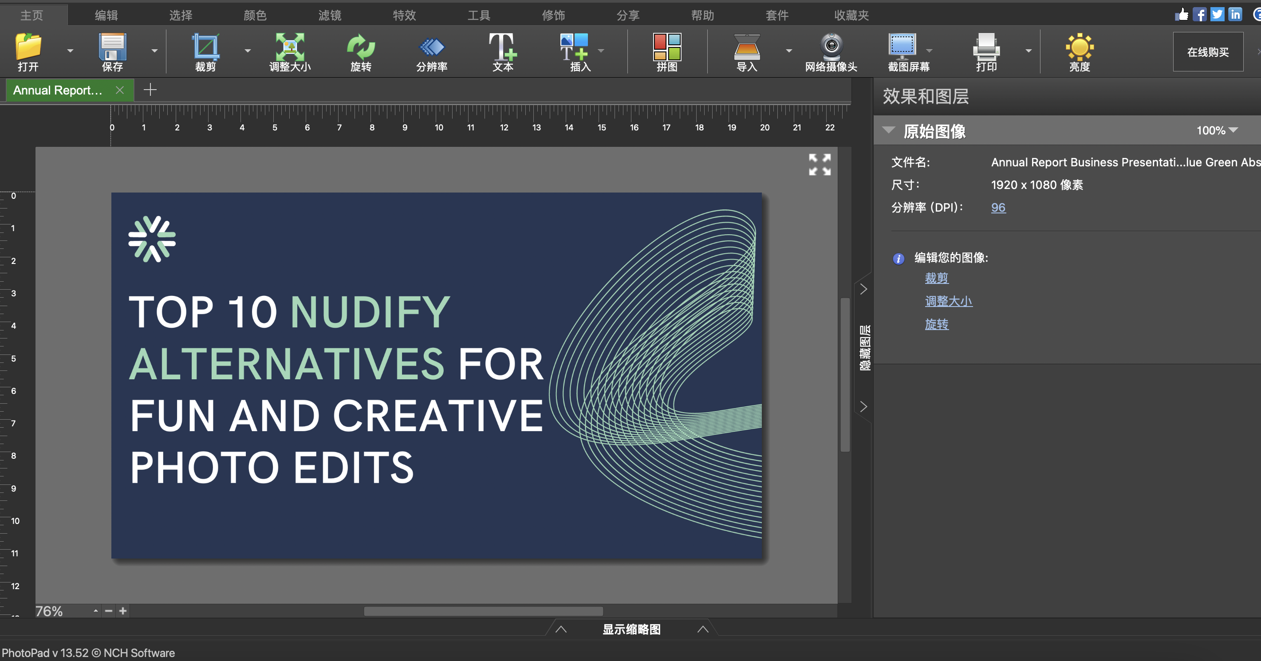Open the dropdown arrow next to 裁剪
Viewport: 1261px width, 661px height.
[247, 51]
